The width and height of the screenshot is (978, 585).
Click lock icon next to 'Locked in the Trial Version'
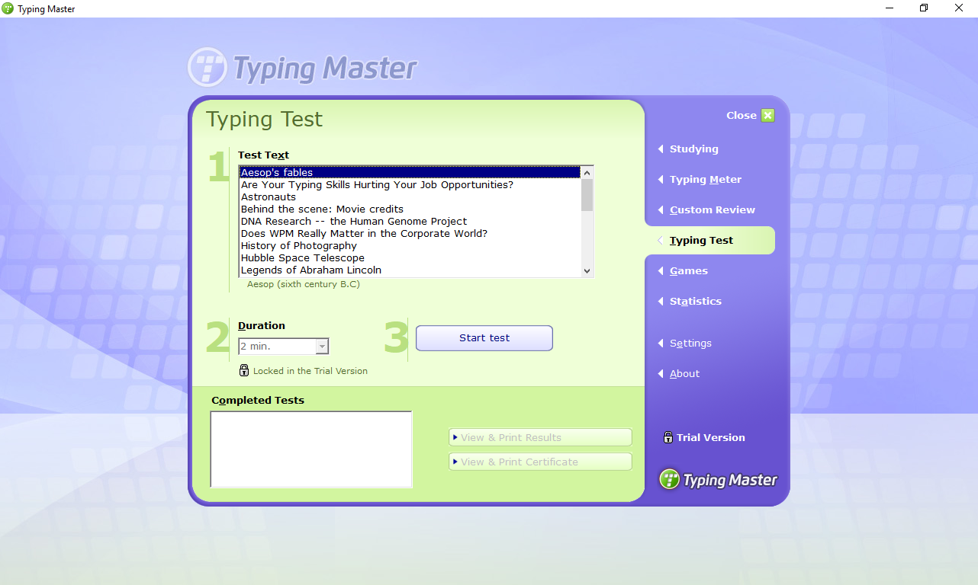(x=244, y=370)
